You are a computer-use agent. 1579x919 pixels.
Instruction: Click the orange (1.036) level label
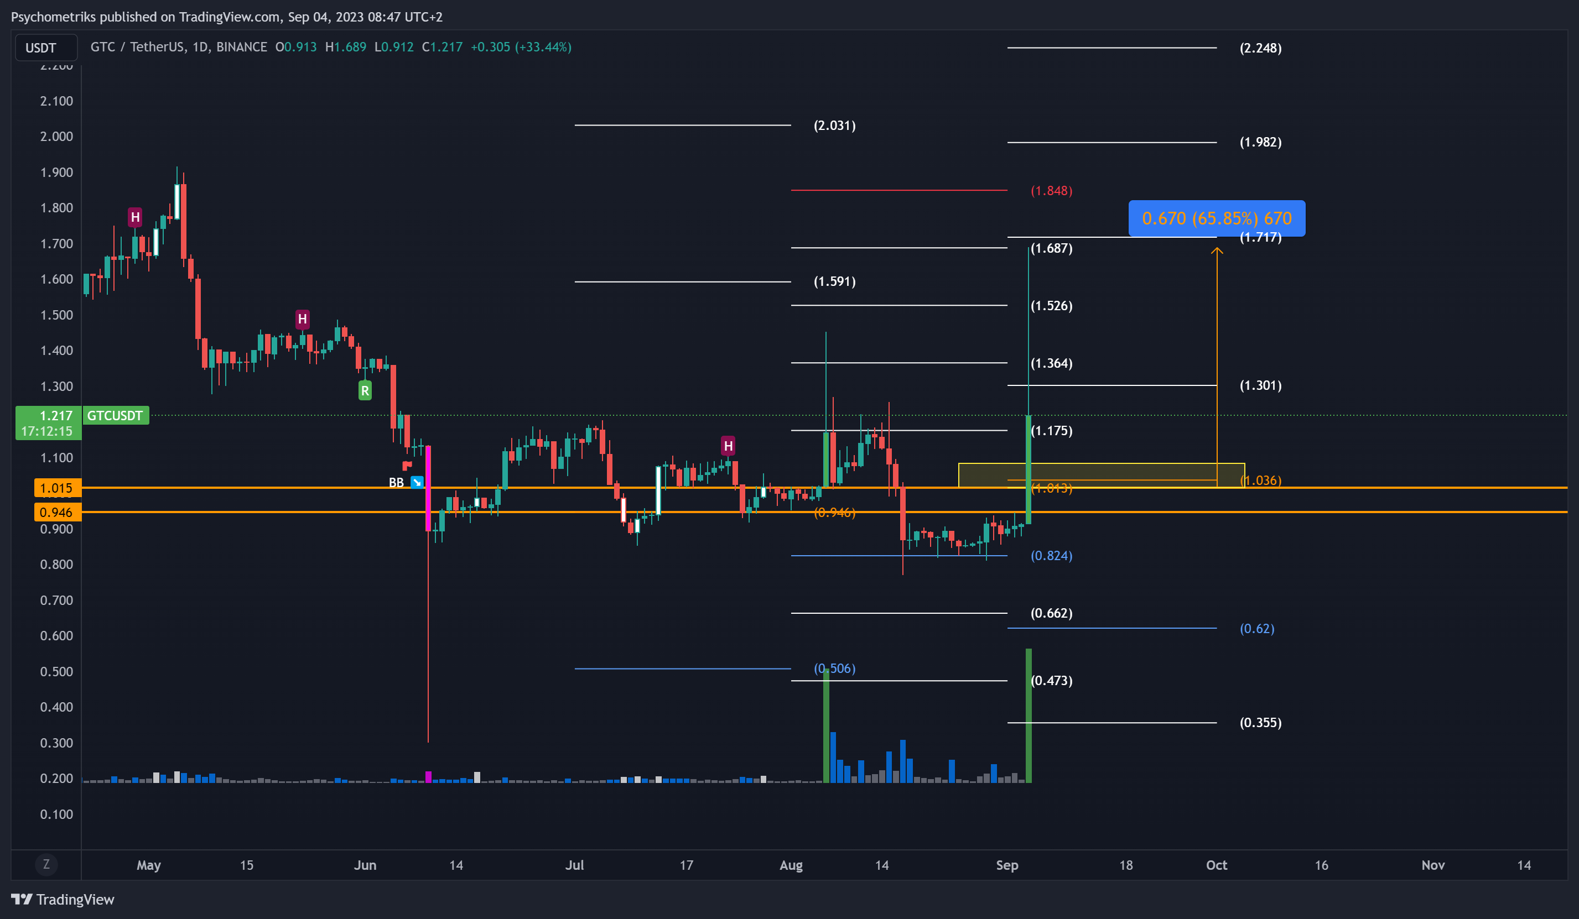1261,481
